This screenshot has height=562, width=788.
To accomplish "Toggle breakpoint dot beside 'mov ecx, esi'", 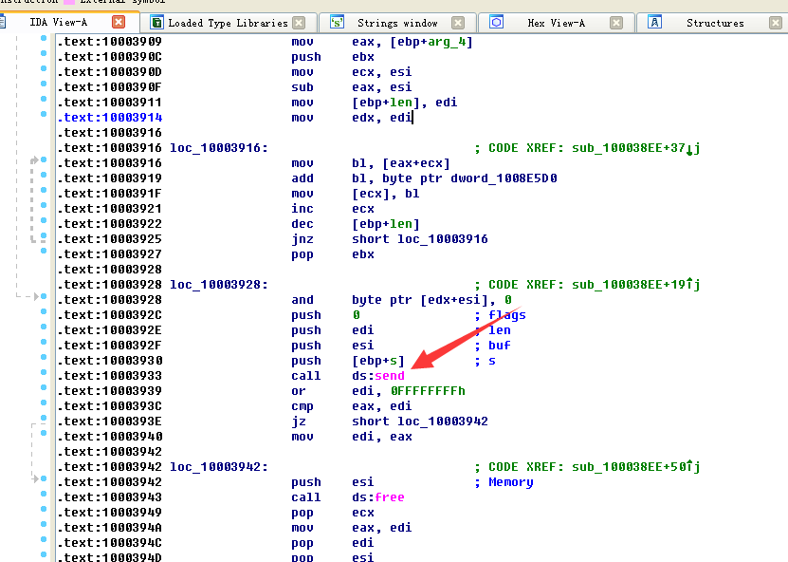I will [44, 68].
